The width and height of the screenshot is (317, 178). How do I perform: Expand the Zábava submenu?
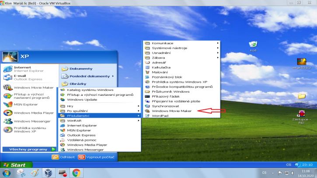(x=181, y=58)
